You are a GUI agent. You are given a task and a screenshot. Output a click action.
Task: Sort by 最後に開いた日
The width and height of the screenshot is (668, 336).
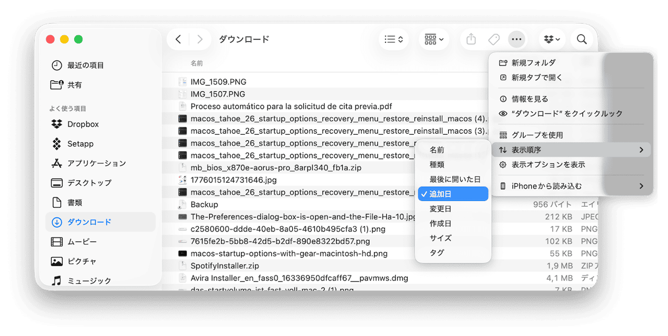pos(453,179)
